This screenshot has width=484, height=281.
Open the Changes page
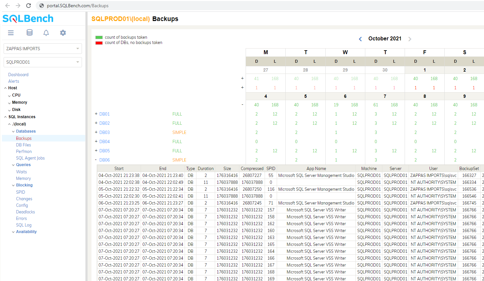tap(24, 199)
